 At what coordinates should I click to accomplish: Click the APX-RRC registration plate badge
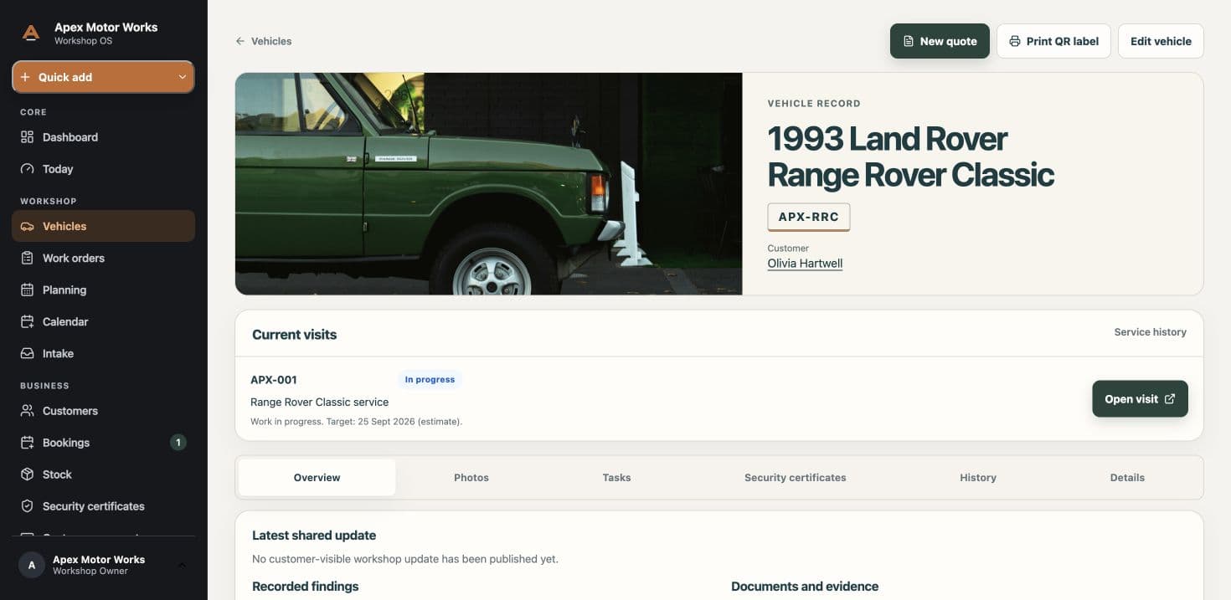tap(809, 217)
